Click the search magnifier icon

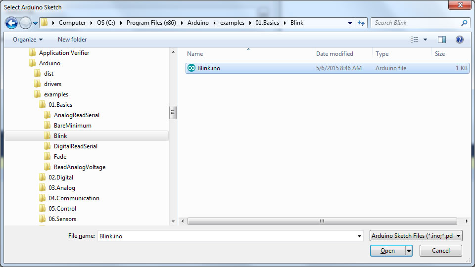click(x=464, y=23)
